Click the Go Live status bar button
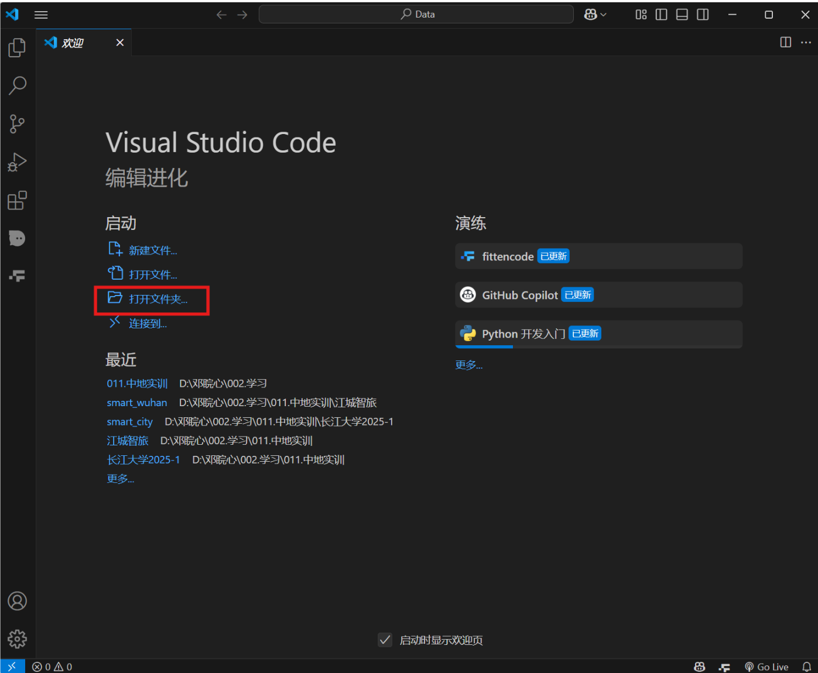Screen dimensions: 818x673 point(766,667)
